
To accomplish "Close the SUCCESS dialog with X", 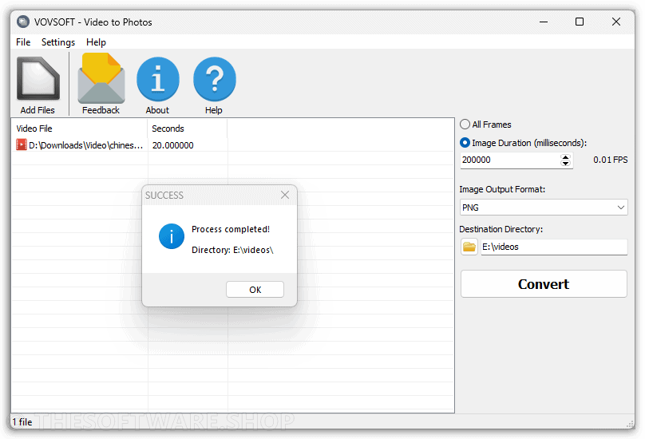I will [285, 195].
